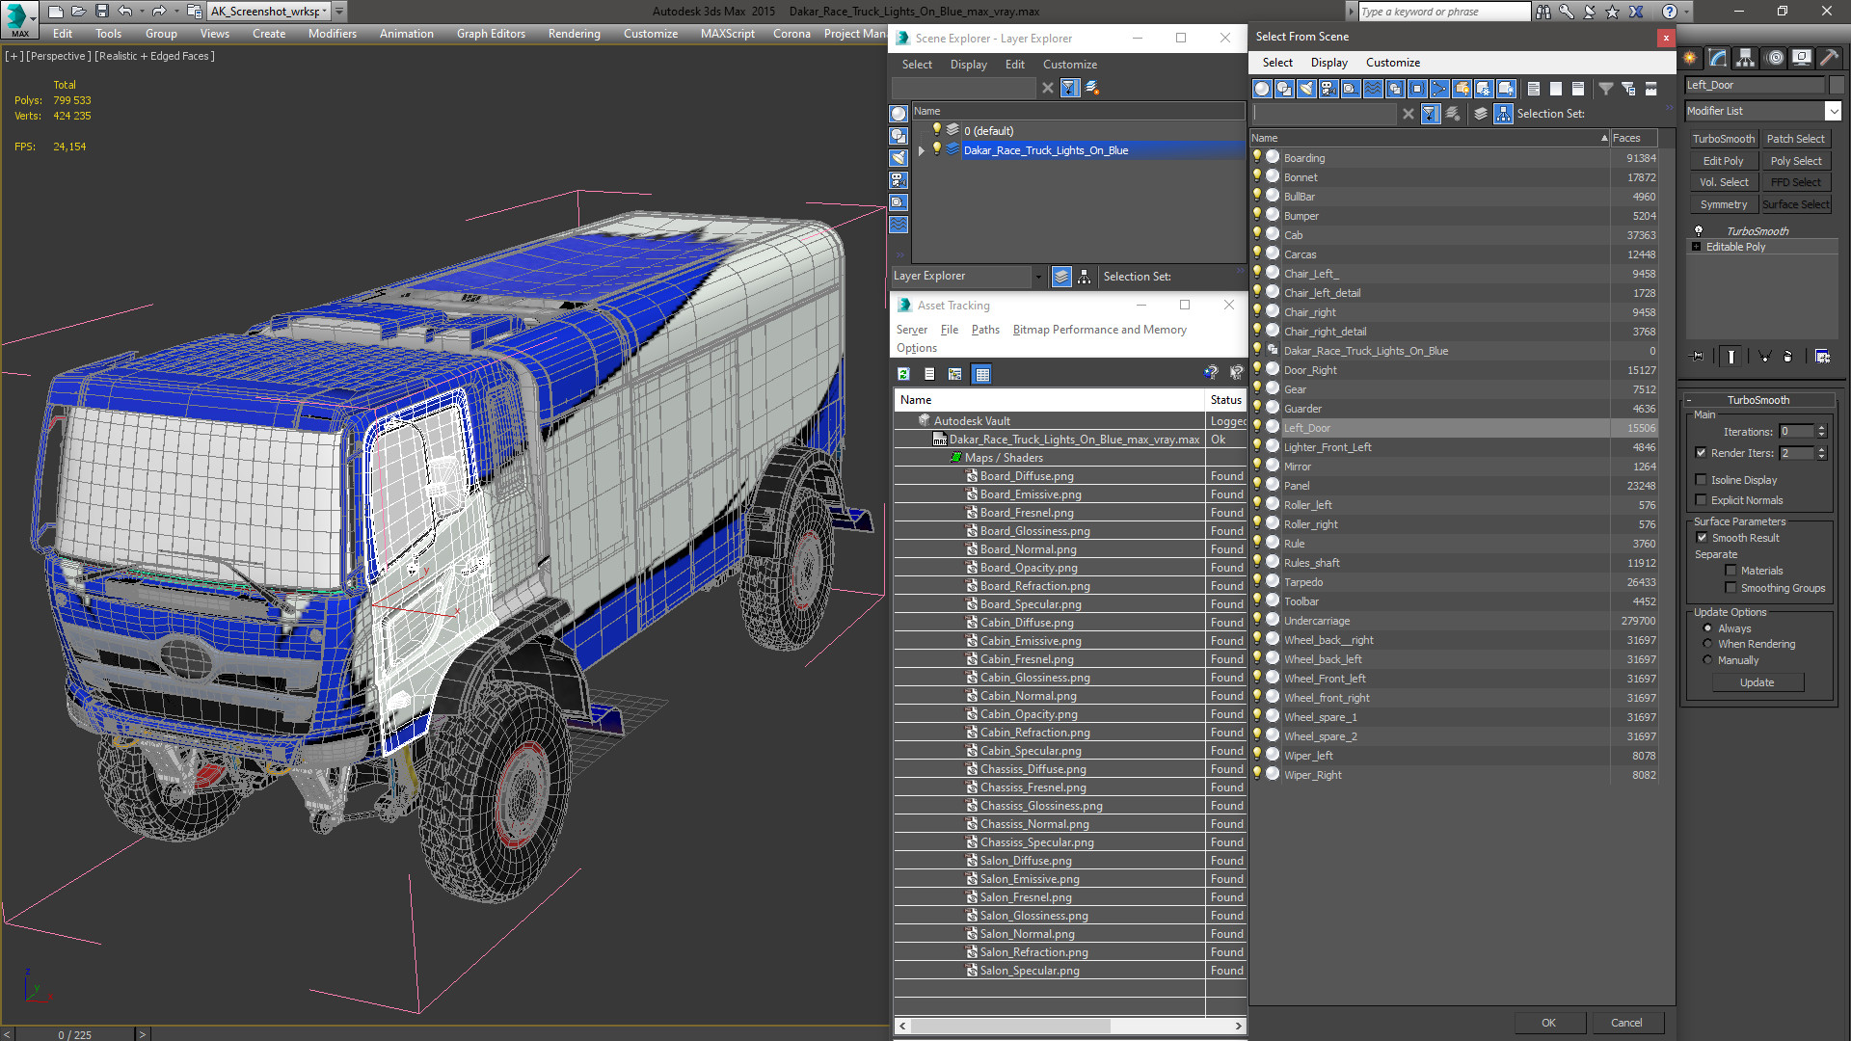Click Select All icon in Select From Scene
The image size is (1851, 1041).
pos(1534,89)
